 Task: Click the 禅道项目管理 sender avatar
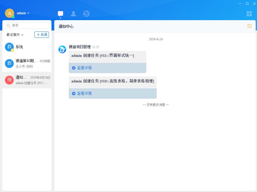[x=62, y=49]
